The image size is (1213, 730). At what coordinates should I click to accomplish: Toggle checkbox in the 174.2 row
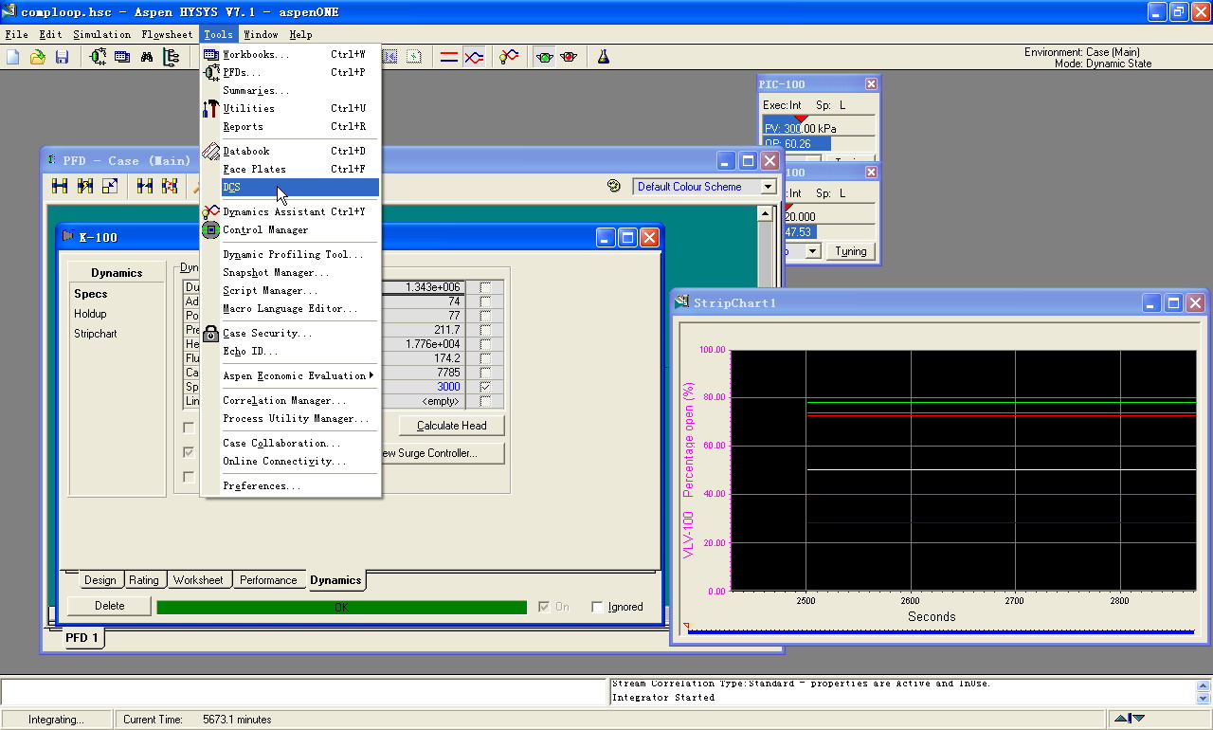486,358
